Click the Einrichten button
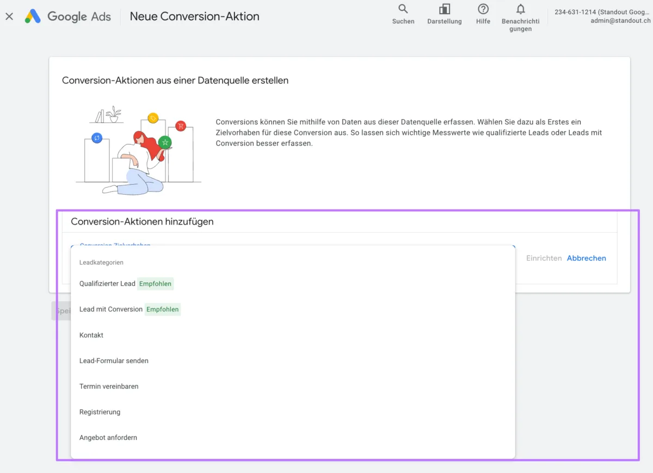 point(544,258)
